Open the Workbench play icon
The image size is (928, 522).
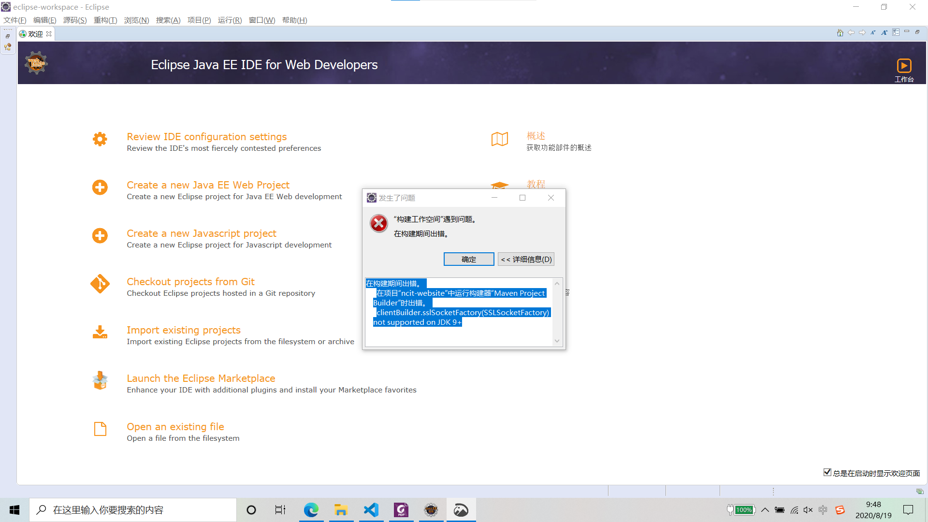pyautogui.click(x=904, y=66)
